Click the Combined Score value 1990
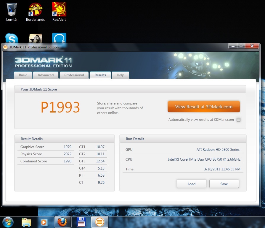The image size is (265, 228). click(68, 161)
